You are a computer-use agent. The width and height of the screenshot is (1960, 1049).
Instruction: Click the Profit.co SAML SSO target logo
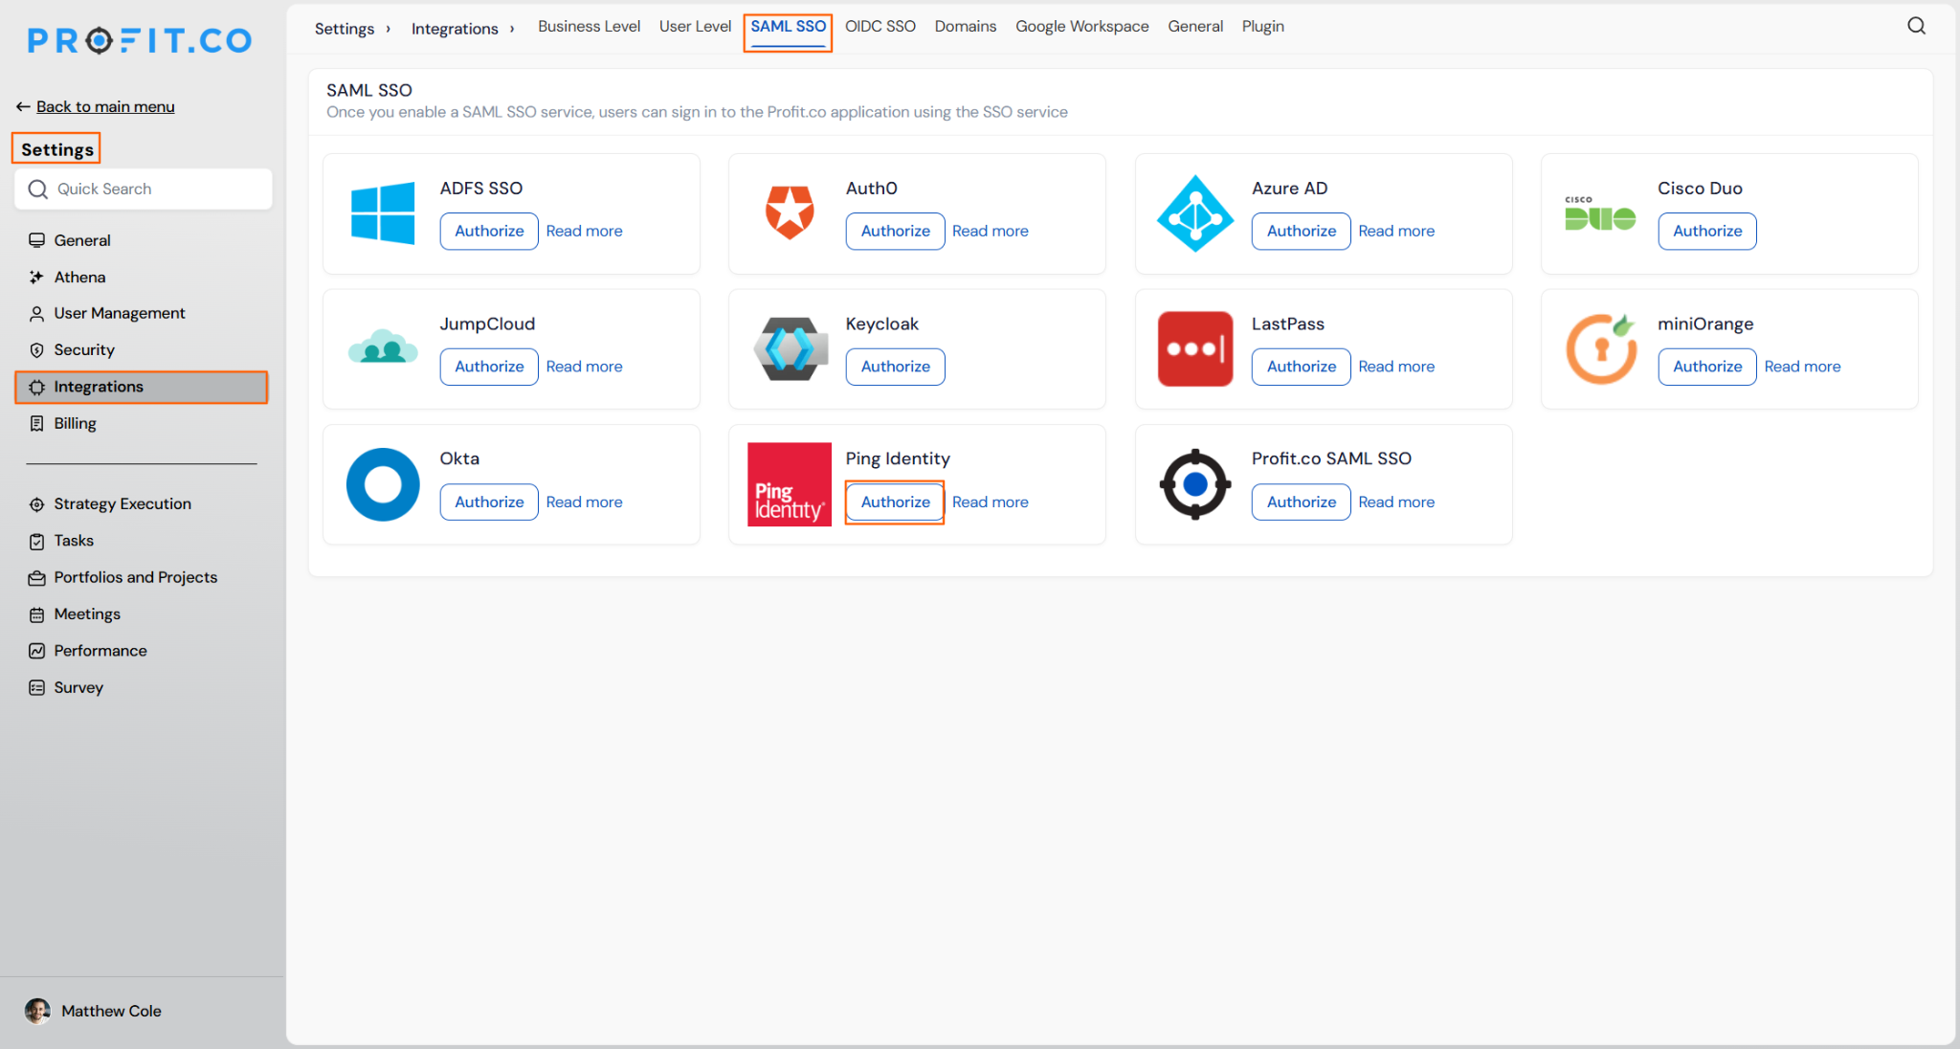point(1195,484)
